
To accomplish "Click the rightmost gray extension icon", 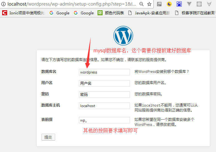I will pos(209,4).
